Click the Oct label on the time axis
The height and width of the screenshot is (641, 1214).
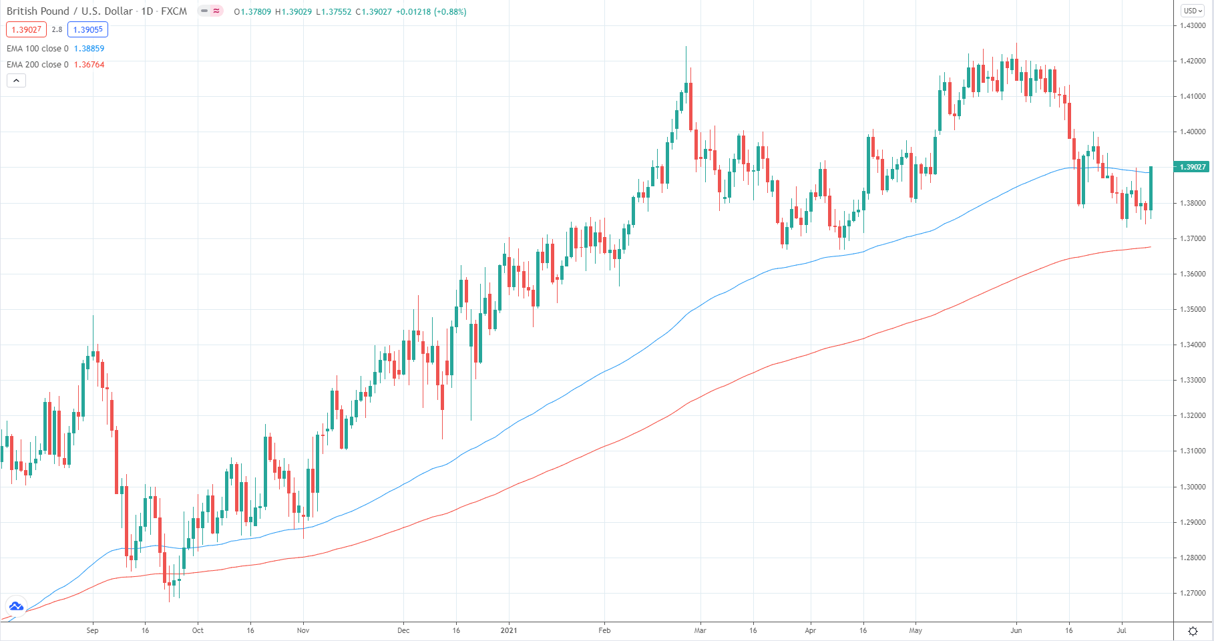[x=198, y=630]
